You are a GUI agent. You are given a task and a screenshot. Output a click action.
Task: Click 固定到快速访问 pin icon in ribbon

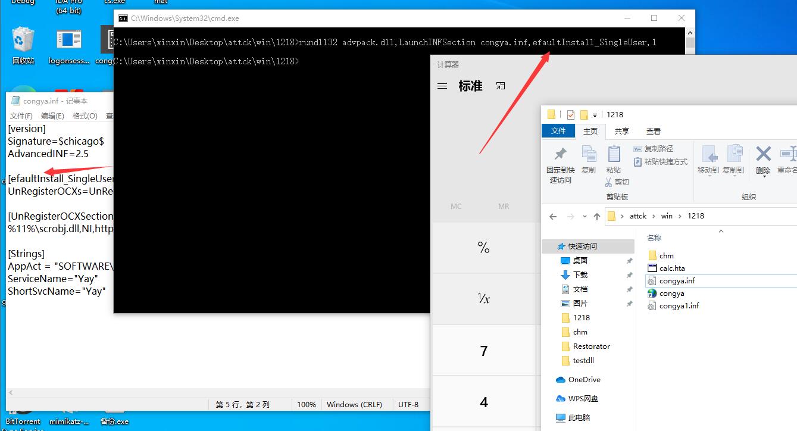pyautogui.click(x=560, y=155)
